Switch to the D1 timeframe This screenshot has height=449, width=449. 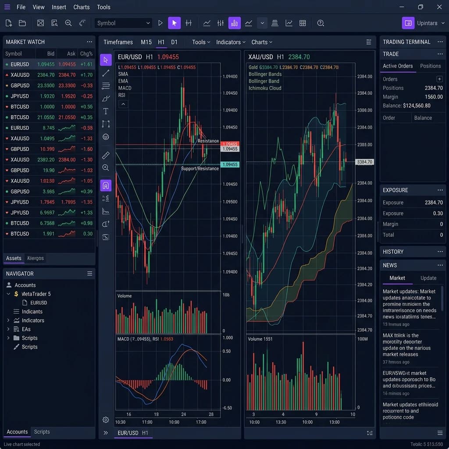point(174,42)
